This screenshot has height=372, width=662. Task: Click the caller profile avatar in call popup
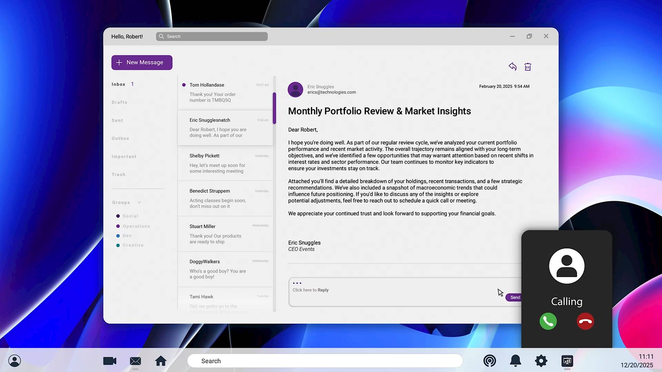click(566, 266)
